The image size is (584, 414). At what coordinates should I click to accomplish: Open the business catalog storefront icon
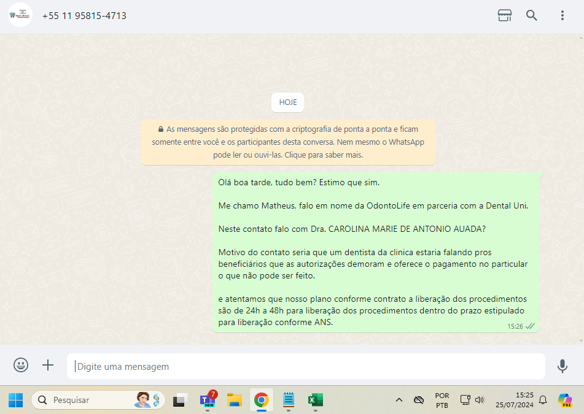point(504,15)
